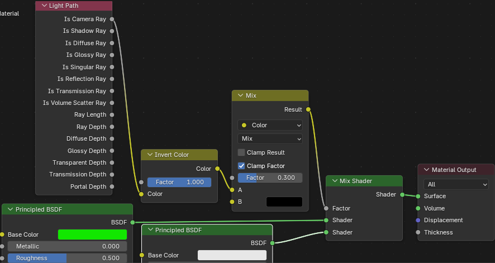Click the Invert Color Factor slider
This screenshot has height=263, width=495.
(179, 182)
